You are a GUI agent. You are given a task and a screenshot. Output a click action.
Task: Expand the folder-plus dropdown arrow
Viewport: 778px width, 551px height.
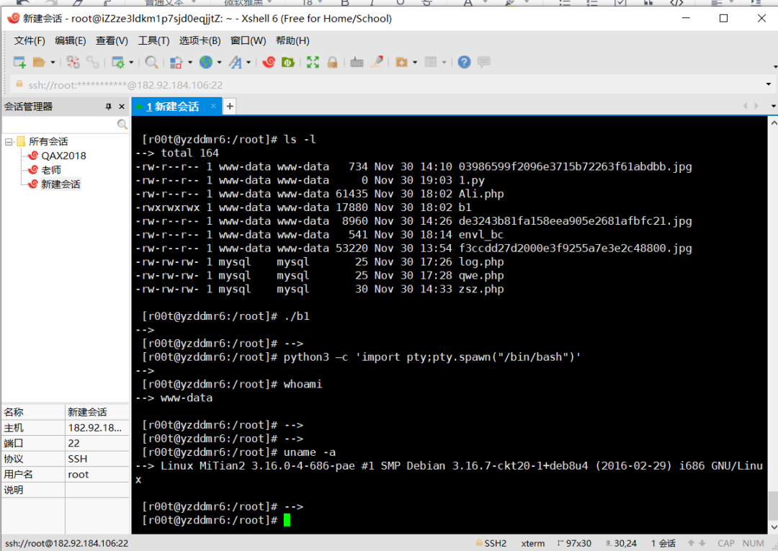click(415, 62)
